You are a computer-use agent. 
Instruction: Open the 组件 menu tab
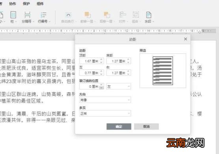40,4
